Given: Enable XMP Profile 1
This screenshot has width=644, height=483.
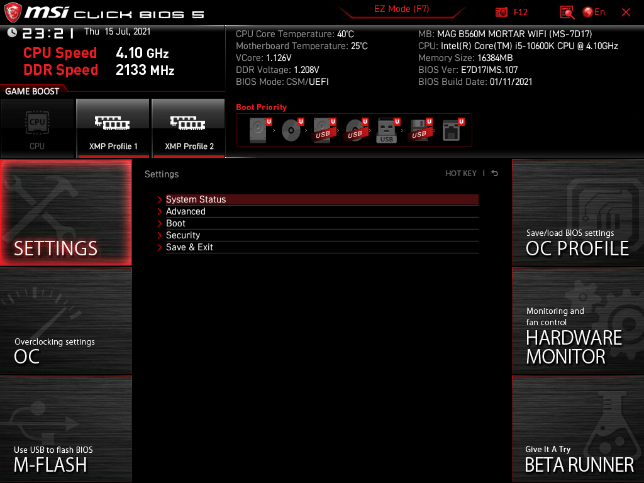Looking at the screenshot, I should [x=113, y=128].
